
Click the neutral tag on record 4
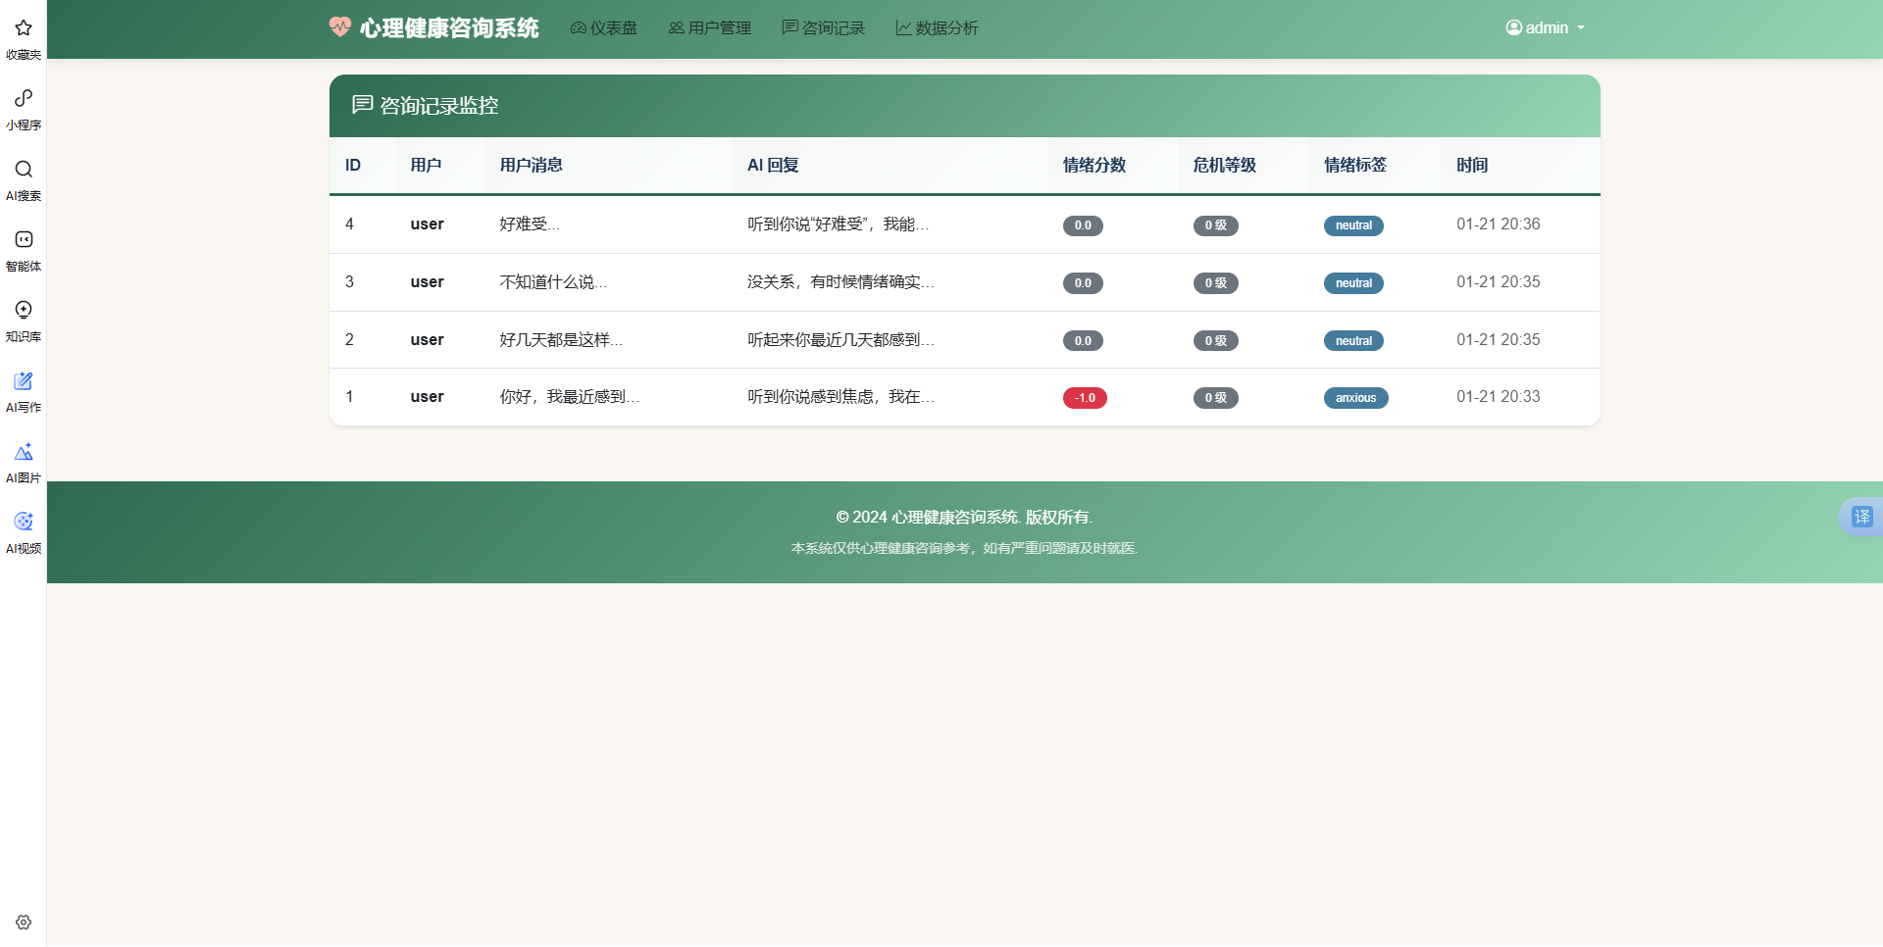1353,225
